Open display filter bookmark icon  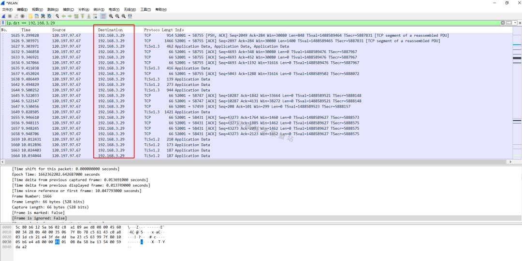3,23
